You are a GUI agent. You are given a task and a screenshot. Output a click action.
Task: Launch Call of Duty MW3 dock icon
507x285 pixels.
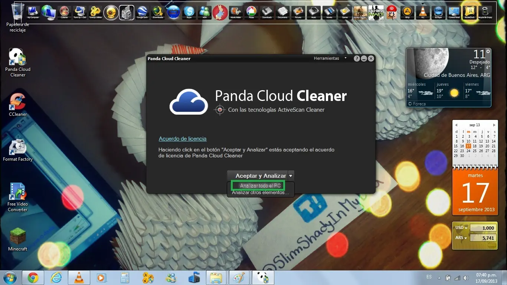coord(375,13)
